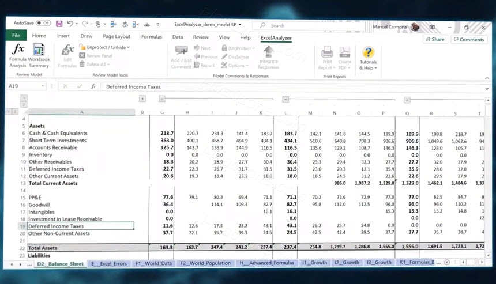The height and width of the screenshot is (284, 496).
Task: Switch to the H__Advanced_Formulas sheet tab
Action: pos(266,263)
